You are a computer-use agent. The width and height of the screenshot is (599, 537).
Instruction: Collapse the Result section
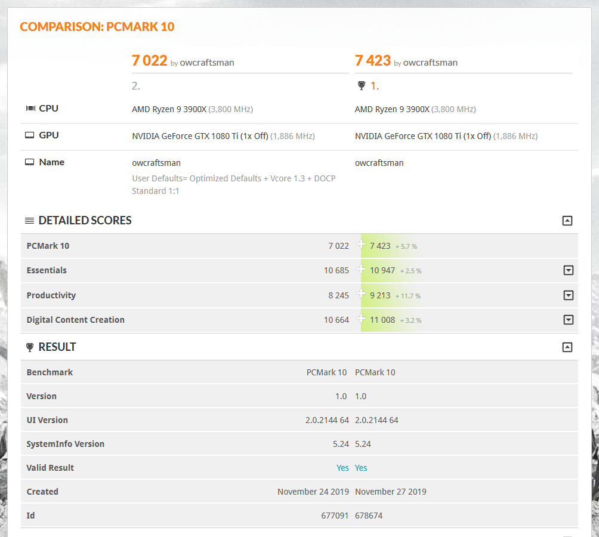point(567,347)
